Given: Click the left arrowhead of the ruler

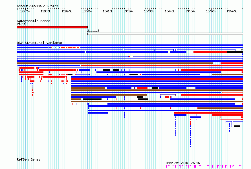Looking at the screenshot, I should [17, 9].
